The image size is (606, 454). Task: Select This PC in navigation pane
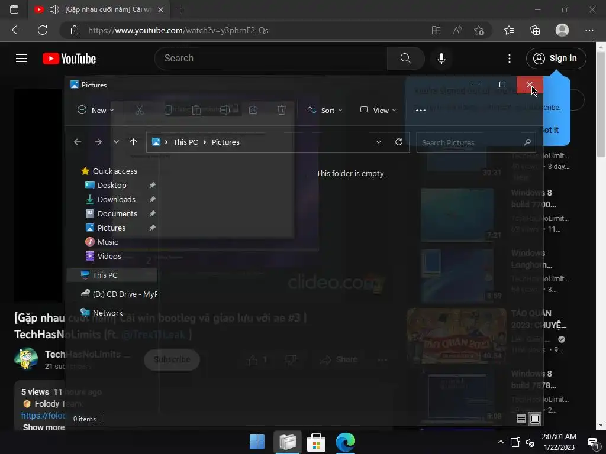[112, 275]
